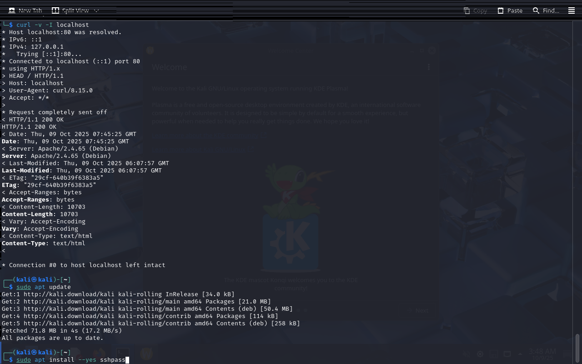Click the kali.download URL in Get:1 line
Screen dimensions: 582x364
pos(60,294)
